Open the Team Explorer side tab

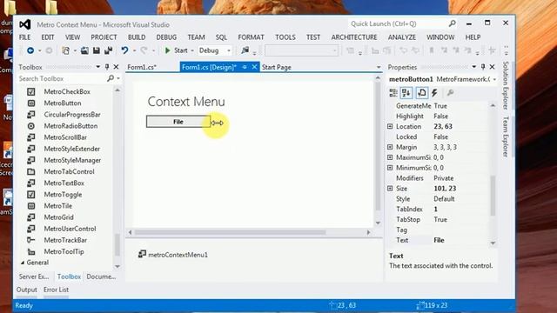coord(506,137)
